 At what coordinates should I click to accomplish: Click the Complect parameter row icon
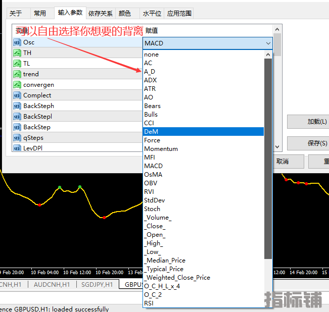coord(17,95)
